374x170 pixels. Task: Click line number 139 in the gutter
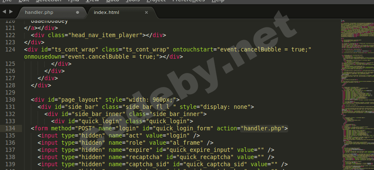10,164
